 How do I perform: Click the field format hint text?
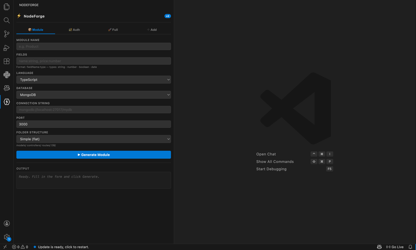[57, 67]
